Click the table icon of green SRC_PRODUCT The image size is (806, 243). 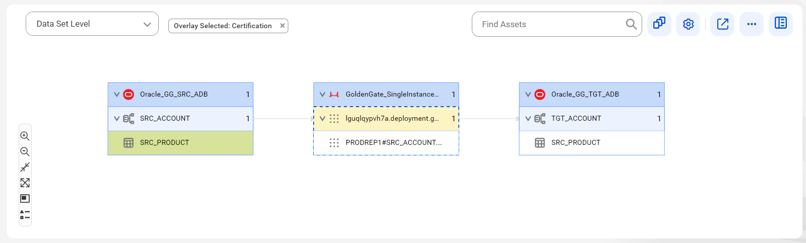click(x=129, y=143)
